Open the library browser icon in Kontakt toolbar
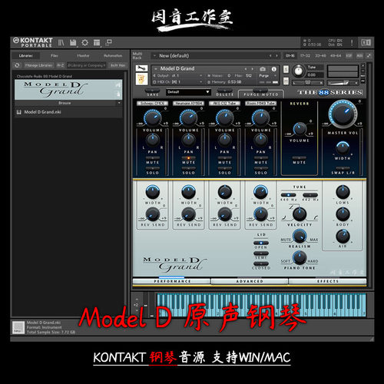 click(61, 42)
